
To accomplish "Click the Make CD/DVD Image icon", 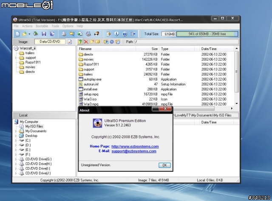I will coord(64,34).
